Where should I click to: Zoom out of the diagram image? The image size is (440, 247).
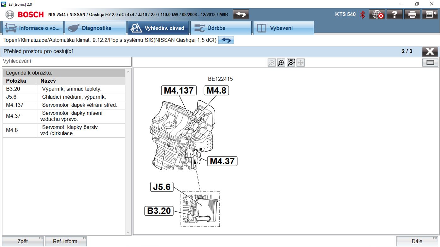coord(271,63)
